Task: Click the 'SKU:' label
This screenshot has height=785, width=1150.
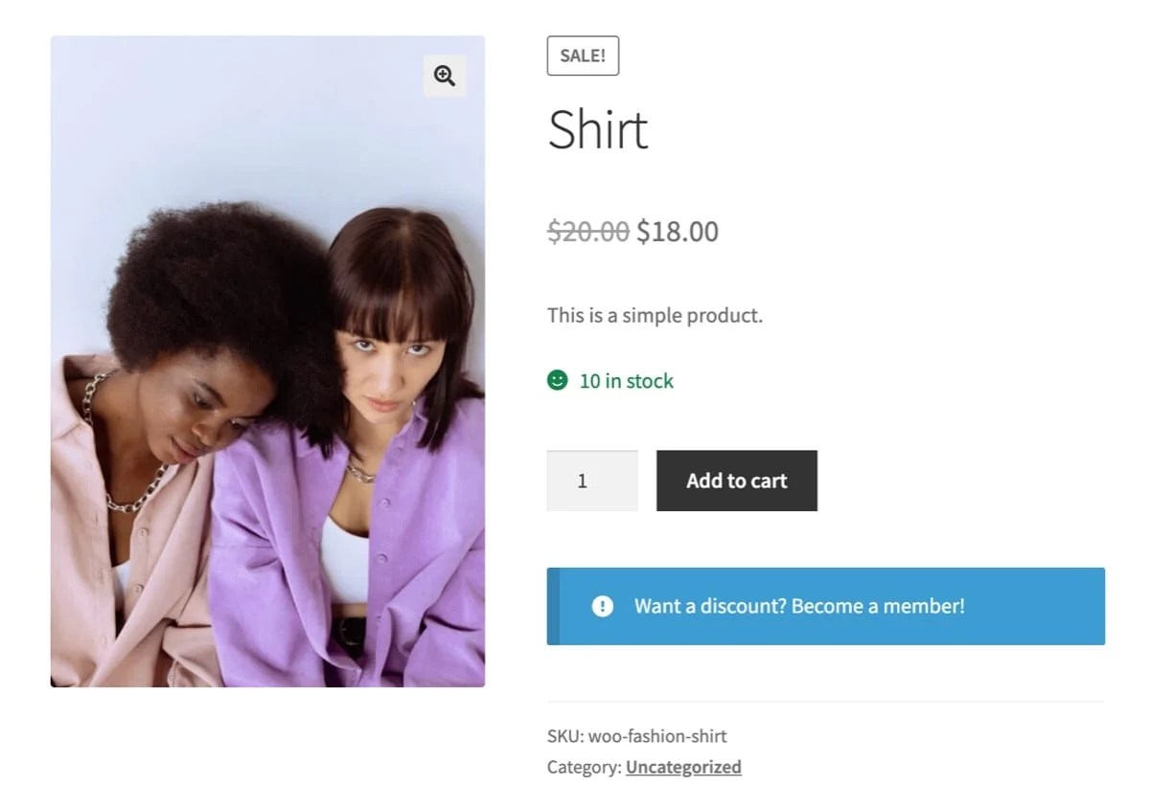Action: point(564,736)
